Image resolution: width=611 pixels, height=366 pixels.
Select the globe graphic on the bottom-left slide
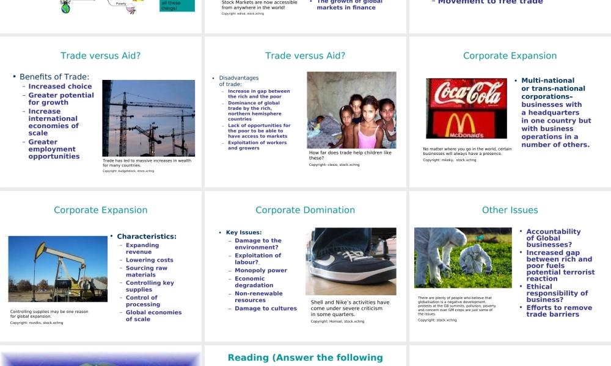100,363
